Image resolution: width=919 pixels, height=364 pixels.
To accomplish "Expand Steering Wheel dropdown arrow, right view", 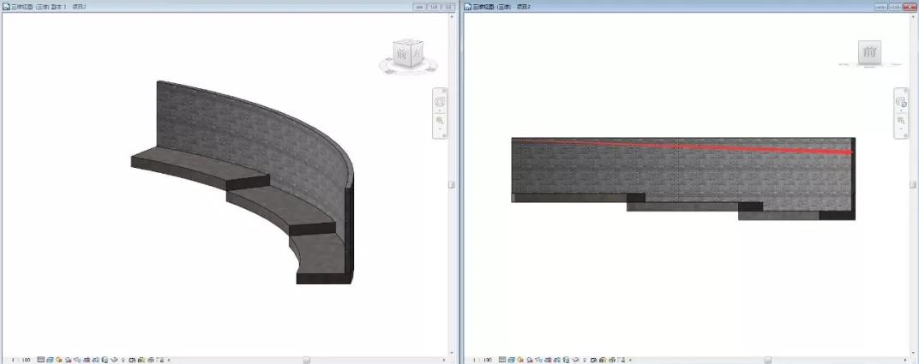I will (901, 110).
